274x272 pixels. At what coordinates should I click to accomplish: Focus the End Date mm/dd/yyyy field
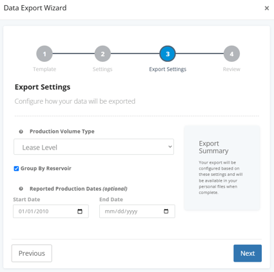(137, 211)
